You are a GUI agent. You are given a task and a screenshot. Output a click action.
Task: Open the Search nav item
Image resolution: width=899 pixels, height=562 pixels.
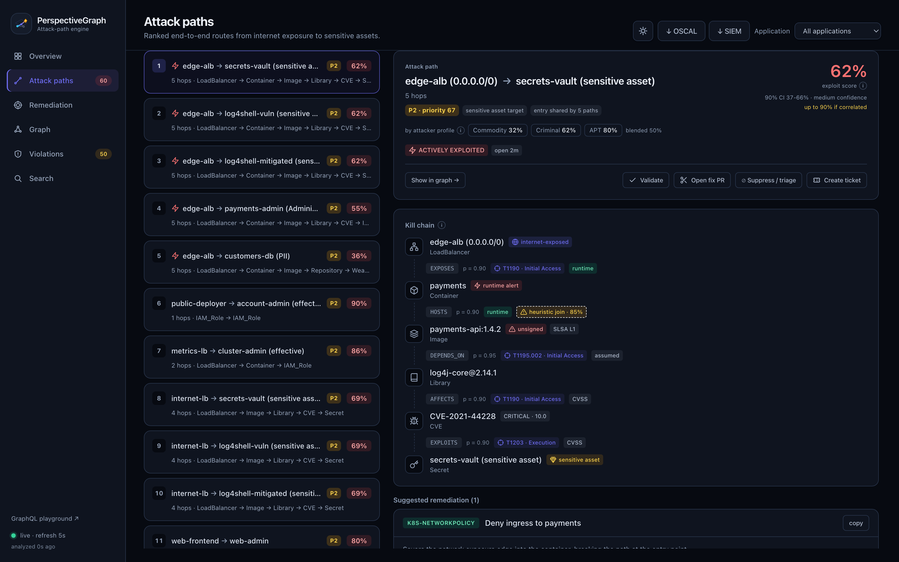click(62, 178)
